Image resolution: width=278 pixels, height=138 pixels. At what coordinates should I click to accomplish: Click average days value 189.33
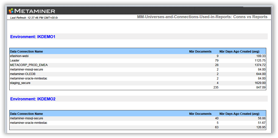coord(261,56)
